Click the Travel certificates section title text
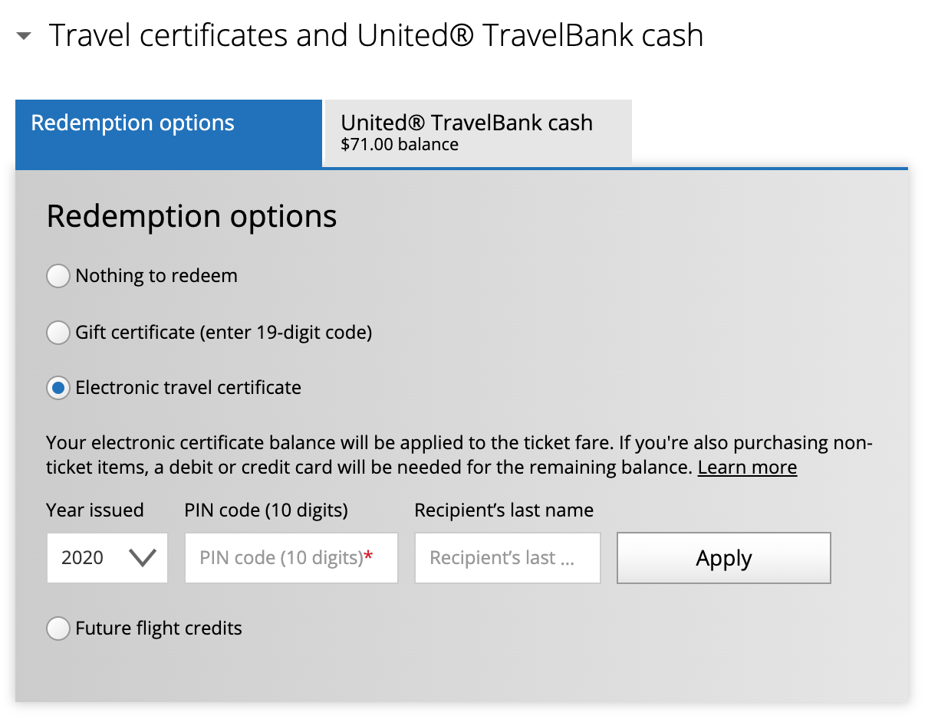Viewport: 928px width, 722px height. pos(376,36)
